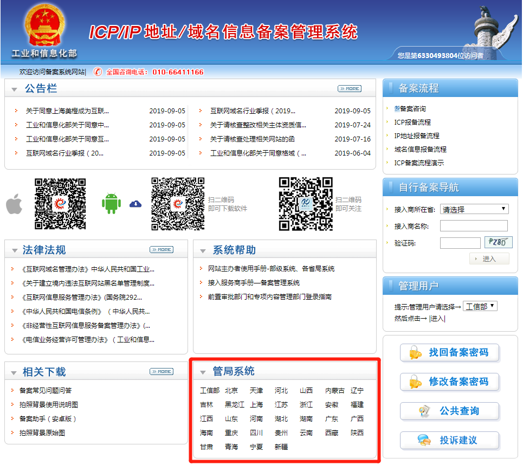Click the 投诉建议 button
The height and width of the screenshot is (465, 523).
point(450,440)
